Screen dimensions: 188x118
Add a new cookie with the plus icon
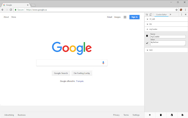(150, 115)
